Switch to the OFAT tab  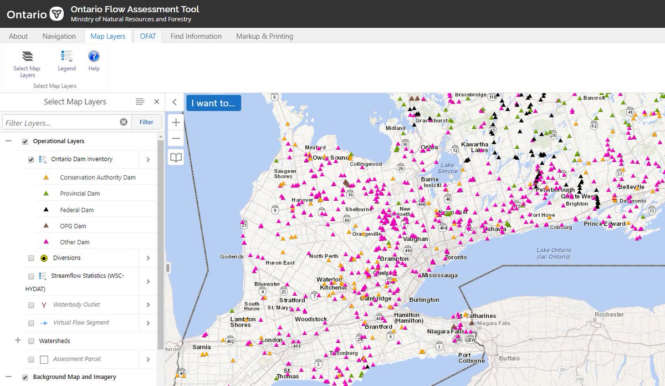(148, 36)
